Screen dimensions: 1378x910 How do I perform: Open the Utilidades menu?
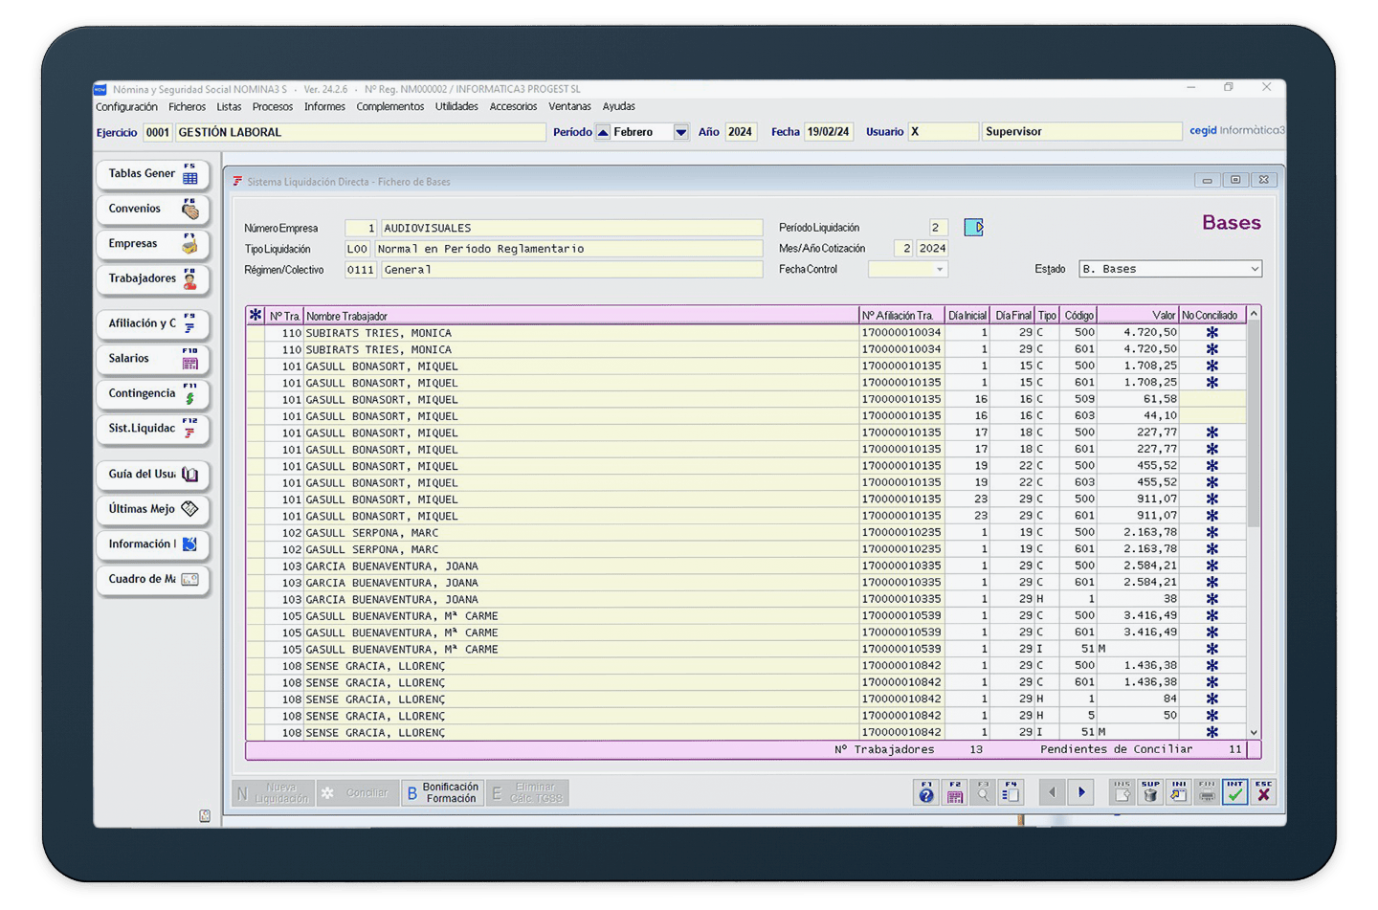(456, 107)
